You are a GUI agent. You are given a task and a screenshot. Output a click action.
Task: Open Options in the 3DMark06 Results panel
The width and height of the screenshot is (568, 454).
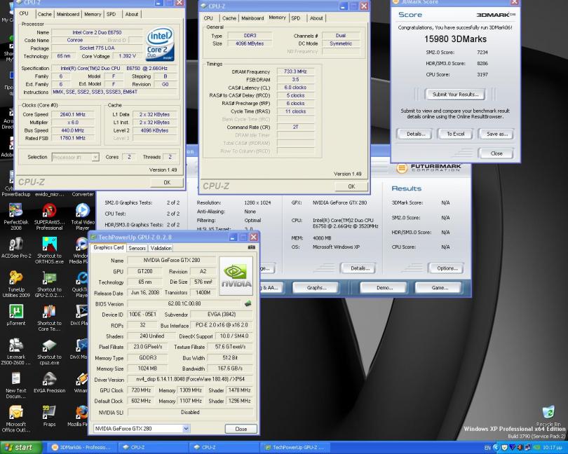(x=447, y=268)
